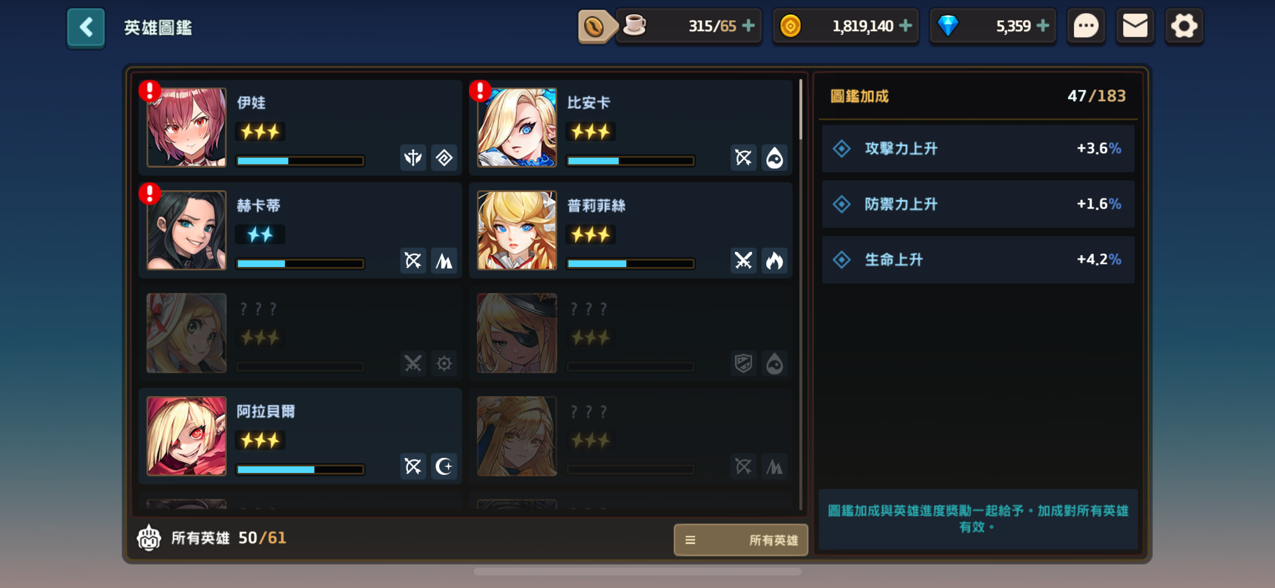Select the 比安卡 hero portrait
1275x588 pixels.
tap(517, 128)
